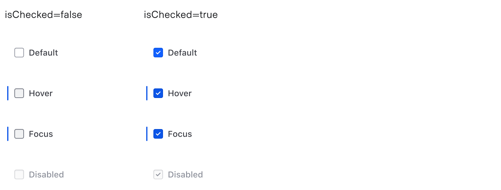Click the Default label next to checked box

tap(182, 53)
